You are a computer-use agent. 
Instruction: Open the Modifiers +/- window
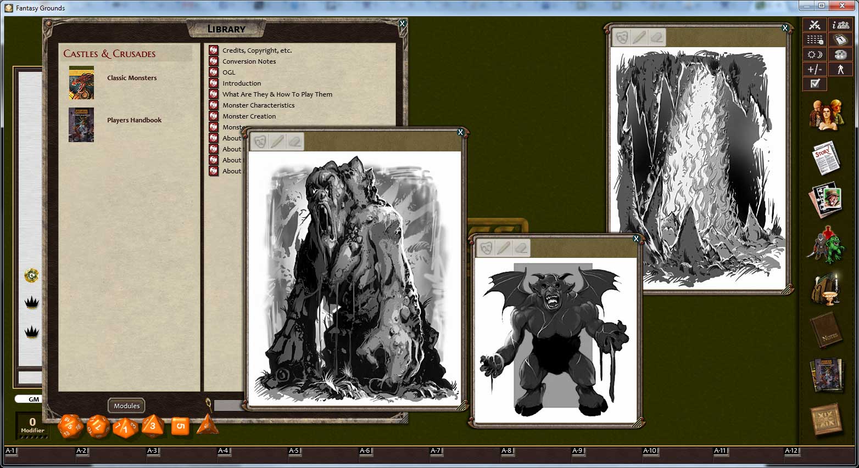coord(815,69)
